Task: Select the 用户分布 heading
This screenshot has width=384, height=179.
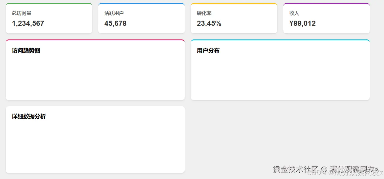Action: [208, 51]
